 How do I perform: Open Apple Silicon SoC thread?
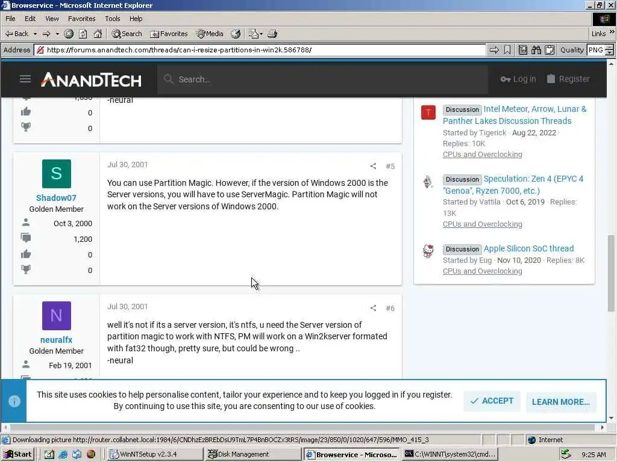point(528,248)
